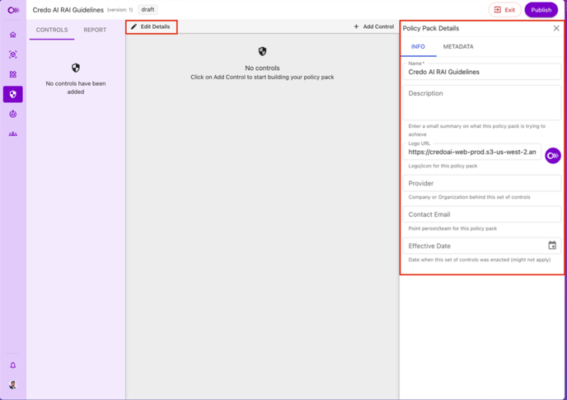The width and height of the screenshot is (567, 400).
Task: Click the Edit Details button
Action: coord(151,26)
